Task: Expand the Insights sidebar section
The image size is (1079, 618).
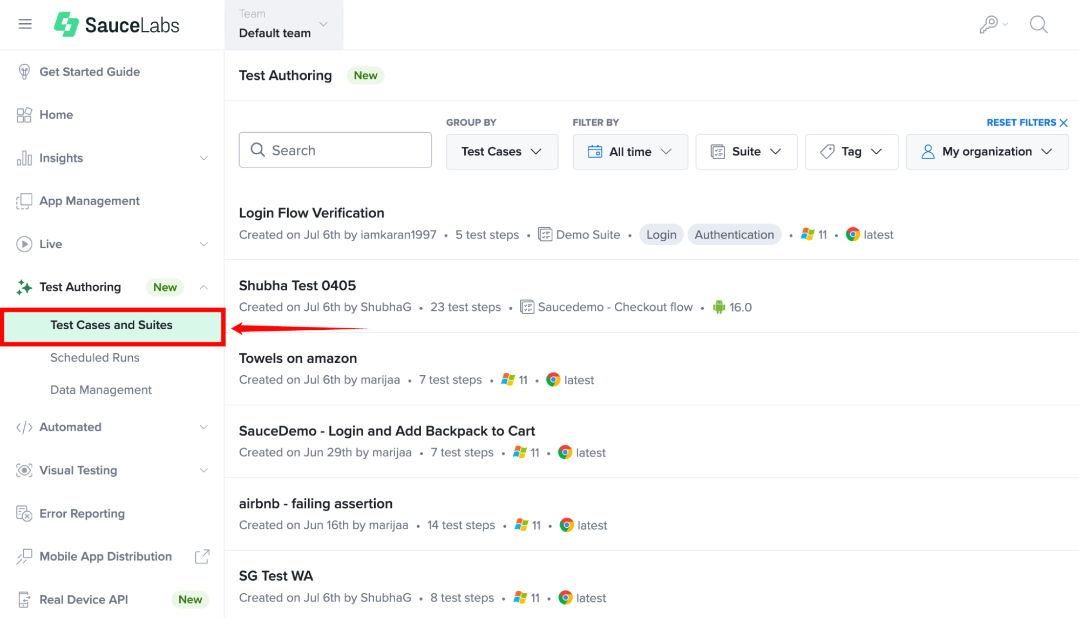Action: pyautogui.click(x=203, y=158)
